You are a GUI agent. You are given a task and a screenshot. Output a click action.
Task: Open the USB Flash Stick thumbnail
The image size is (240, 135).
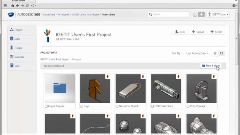(166, 88)
